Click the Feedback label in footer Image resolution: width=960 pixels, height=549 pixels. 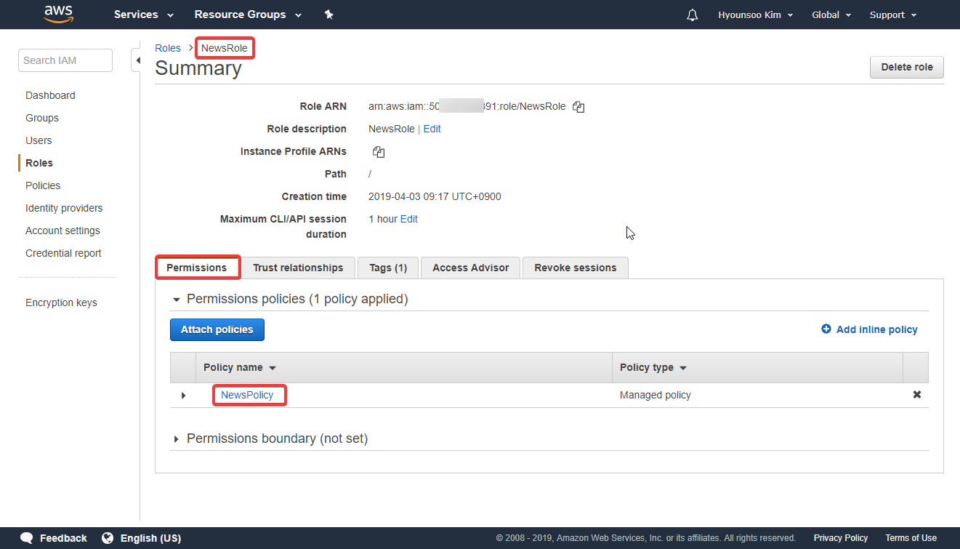click(x=63, y=538)
